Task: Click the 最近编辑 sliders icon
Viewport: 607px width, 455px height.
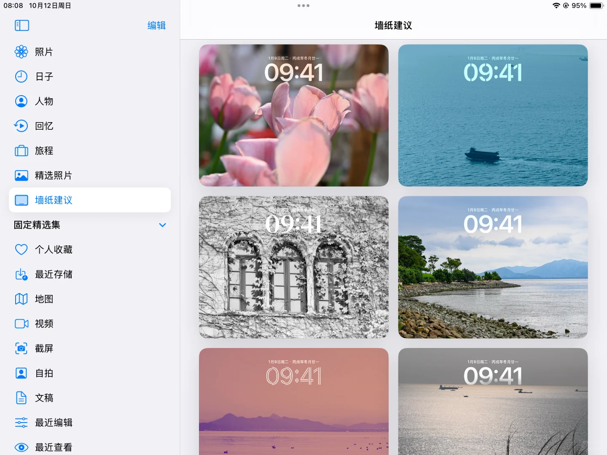Action: pyautogui.click(x=21, y=423)
